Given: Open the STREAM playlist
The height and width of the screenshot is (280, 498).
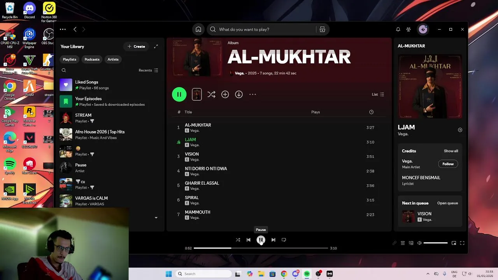Looking at the screenshot, I should point(109,118).
